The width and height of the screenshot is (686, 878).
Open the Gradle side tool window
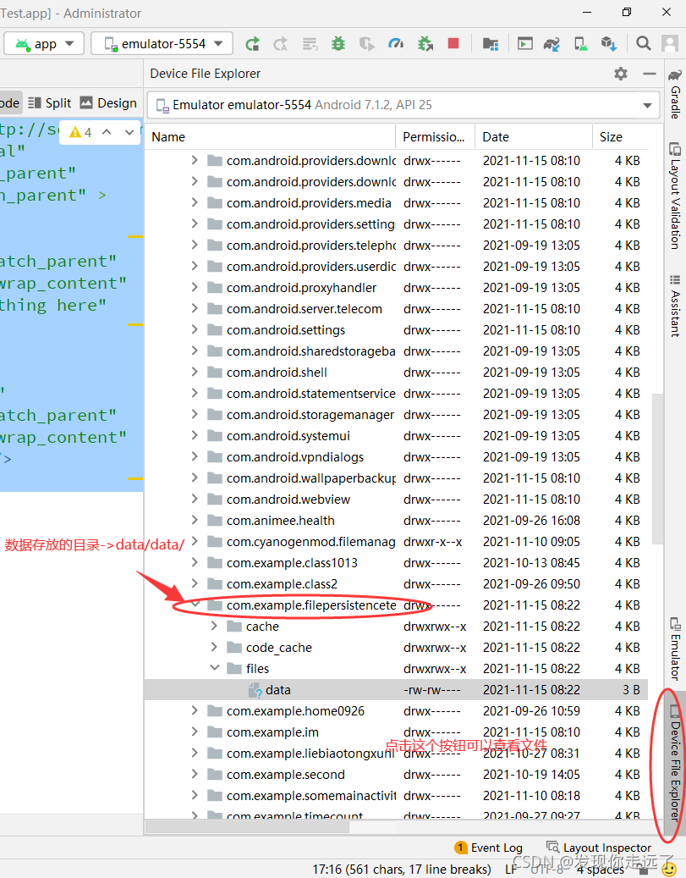coord(675,94)
